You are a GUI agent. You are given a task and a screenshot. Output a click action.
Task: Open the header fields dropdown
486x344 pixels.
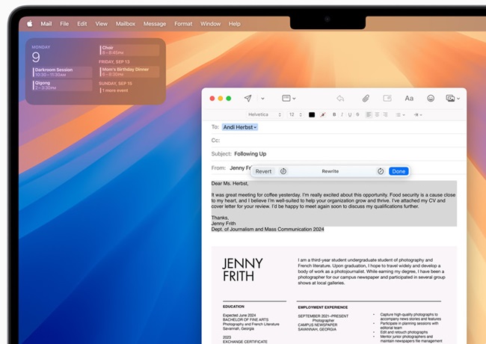tap(288, 99)
